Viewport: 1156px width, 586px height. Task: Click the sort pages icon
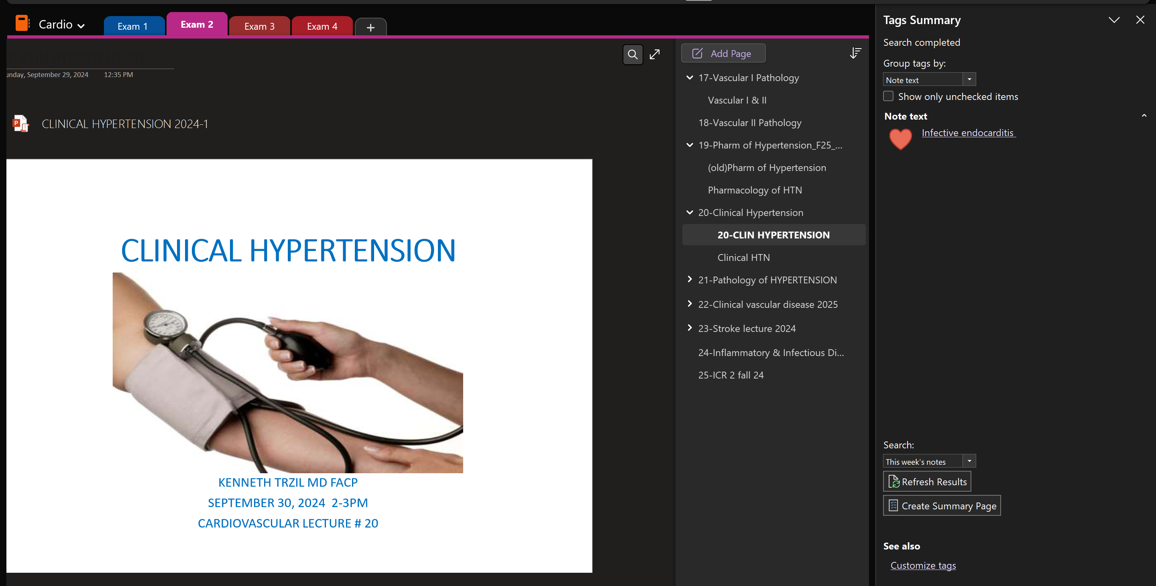(x=855, y=53)
